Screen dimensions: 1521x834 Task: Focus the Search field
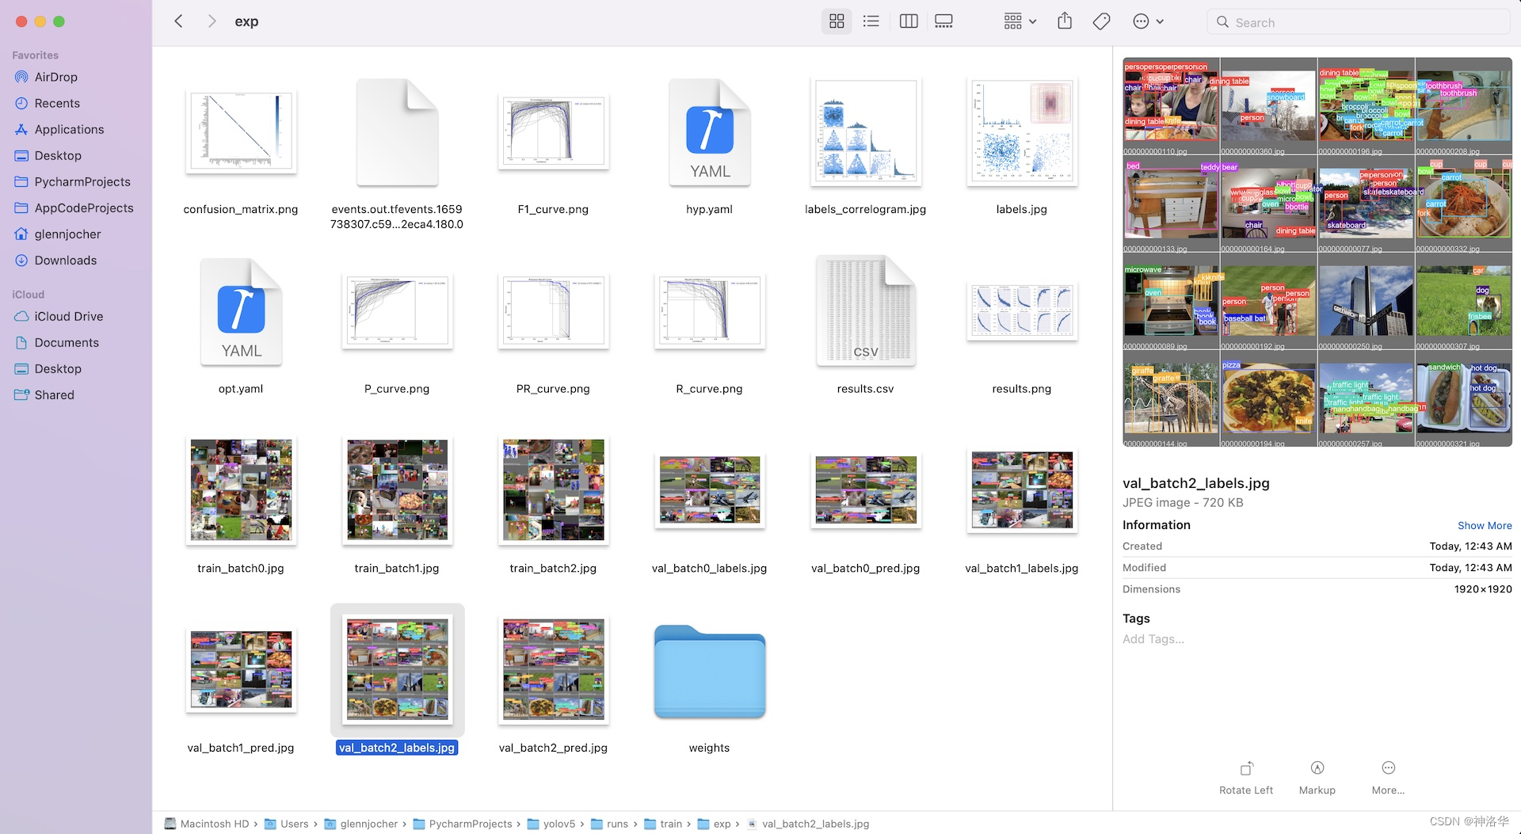click(1358, 22)
